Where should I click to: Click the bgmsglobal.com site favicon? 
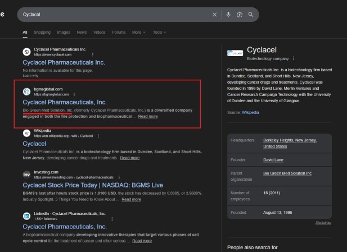[26, 91]
